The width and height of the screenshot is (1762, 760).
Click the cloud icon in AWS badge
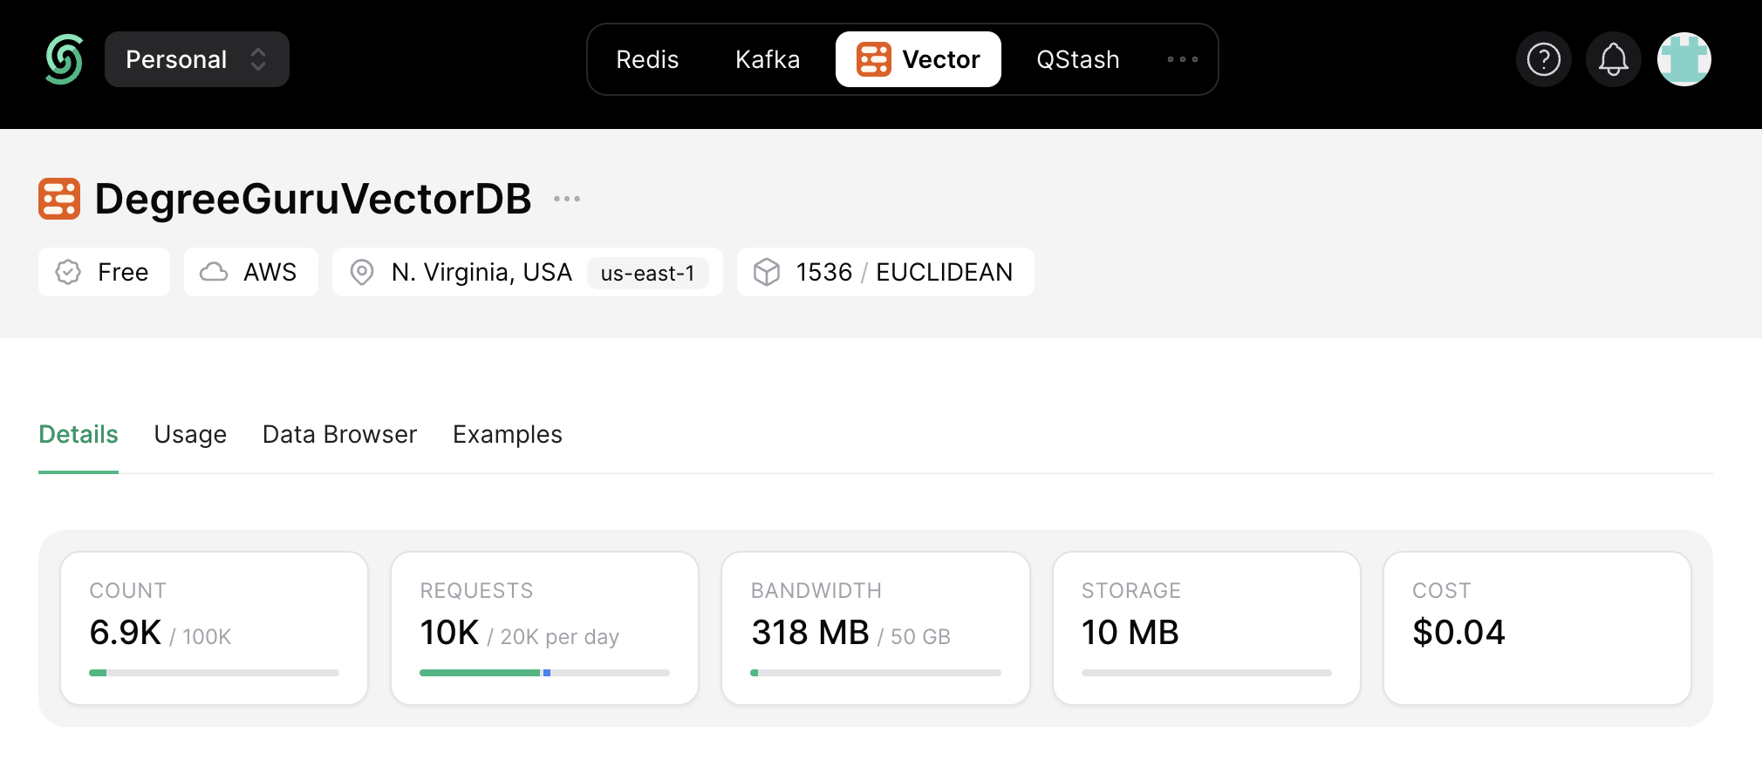click(214, 272)
